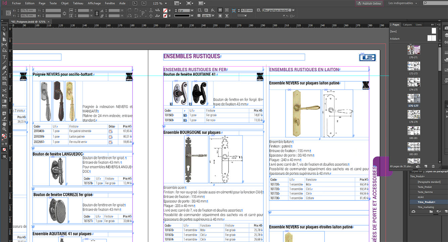Switch to the Liens tab

click(418, 25)
